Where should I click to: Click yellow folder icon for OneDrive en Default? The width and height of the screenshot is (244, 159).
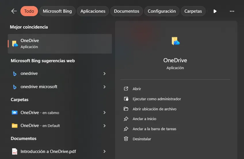point(15,126)
